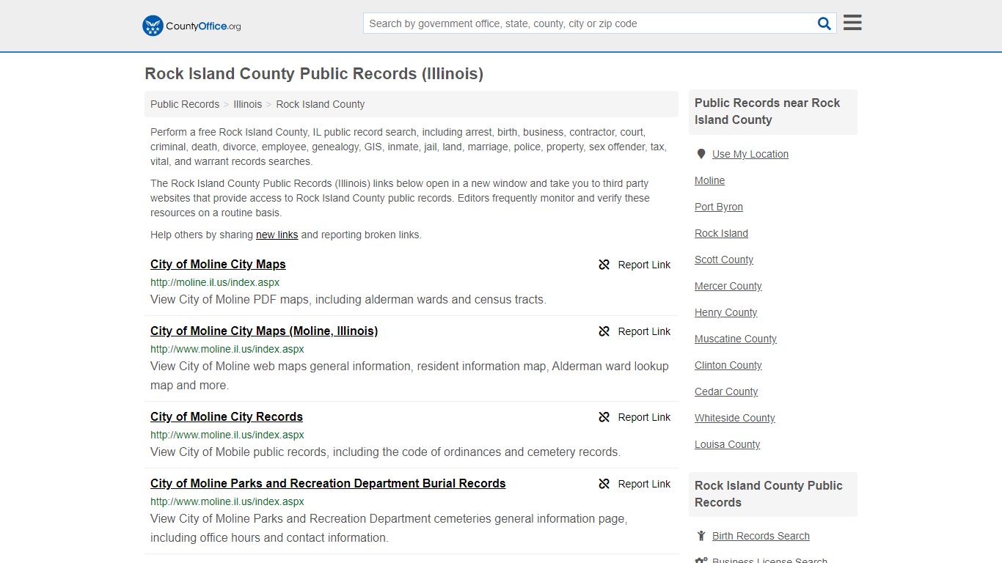Open Whiteside County link
This screenshot has height=563, width=1002.
tap(735, 418)
